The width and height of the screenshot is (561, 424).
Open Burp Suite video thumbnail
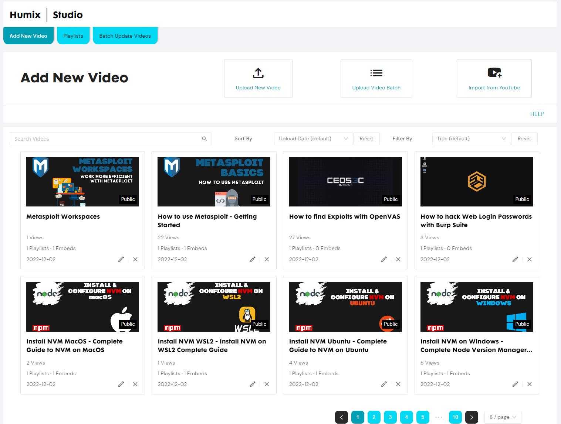click(x=477, y=182)
